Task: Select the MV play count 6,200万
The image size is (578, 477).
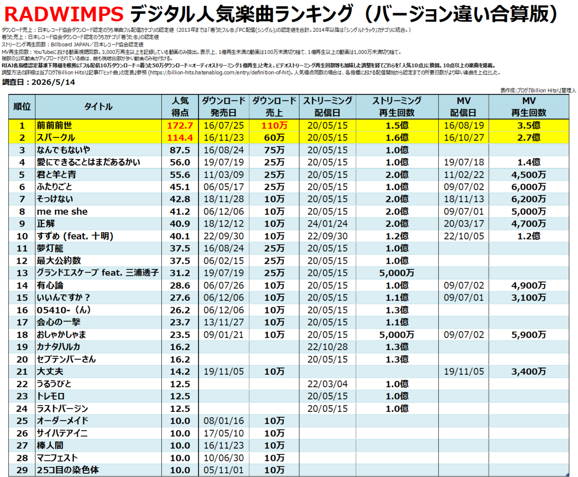Action: (529, 199)
